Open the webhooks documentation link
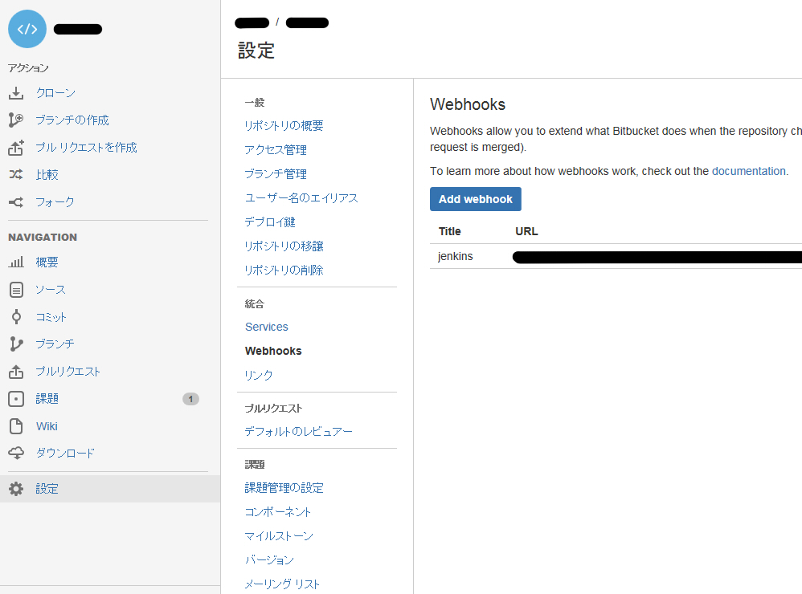The height and width of the screenshot is (594, 802). click(749, 171)
